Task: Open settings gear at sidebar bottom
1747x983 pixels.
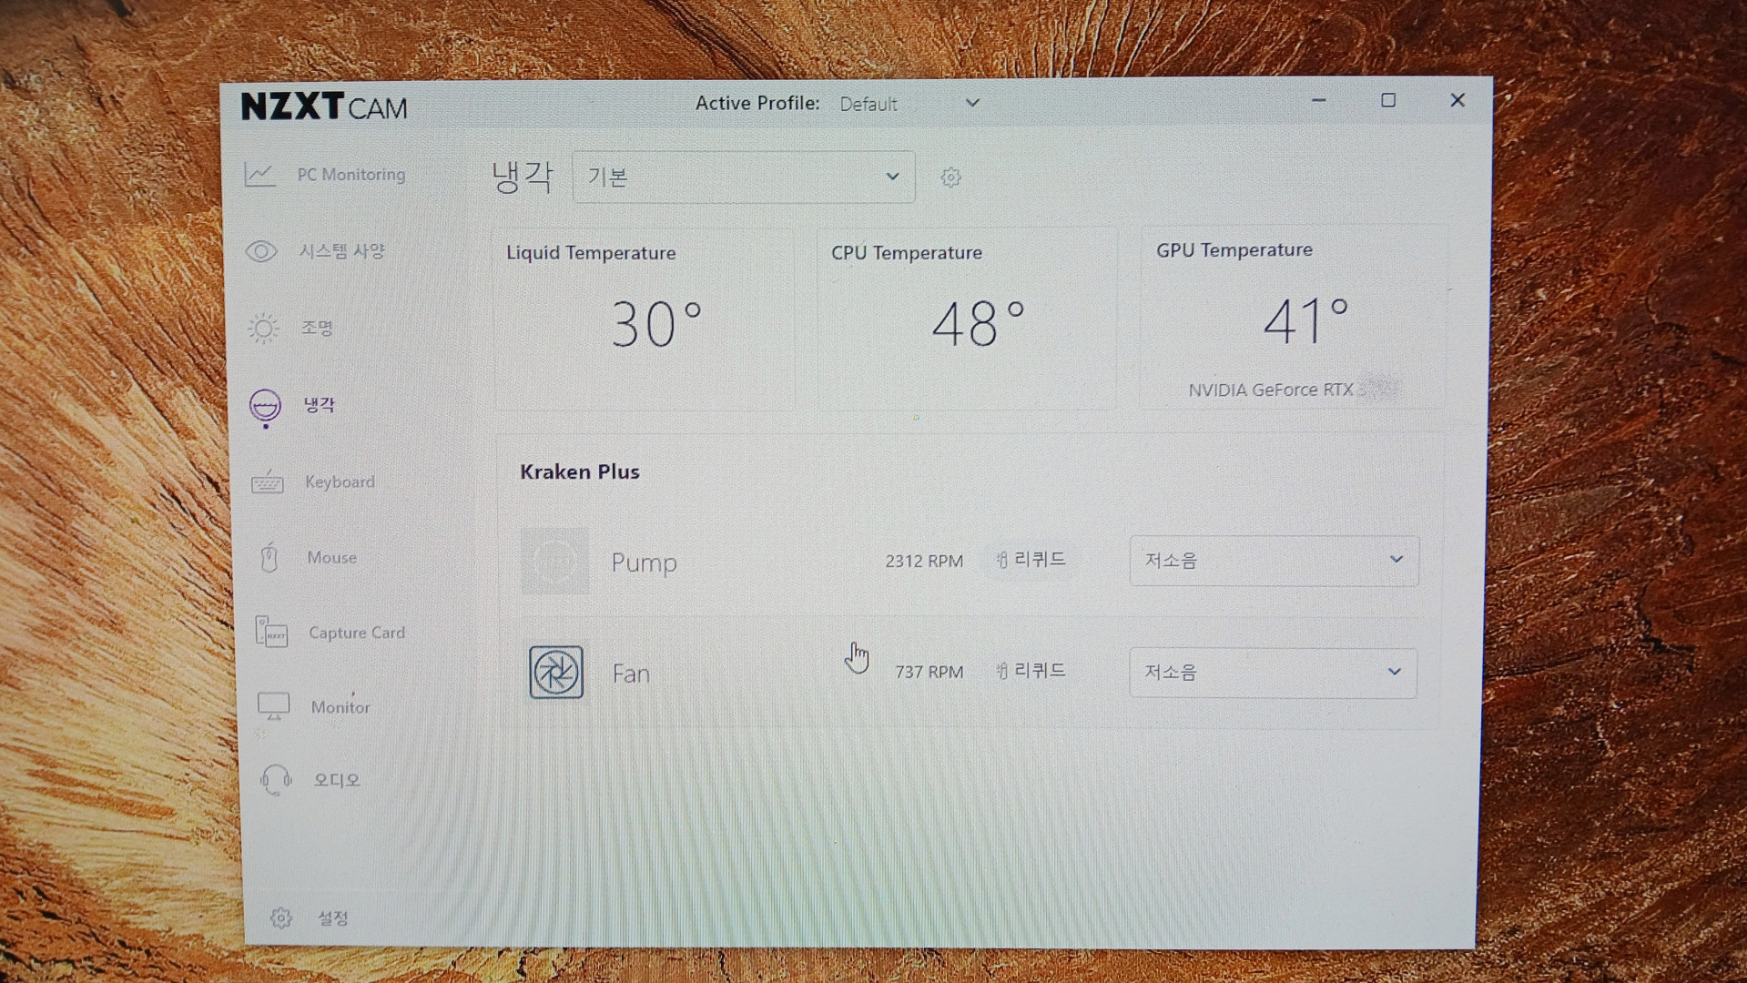Action: (281, 917)
